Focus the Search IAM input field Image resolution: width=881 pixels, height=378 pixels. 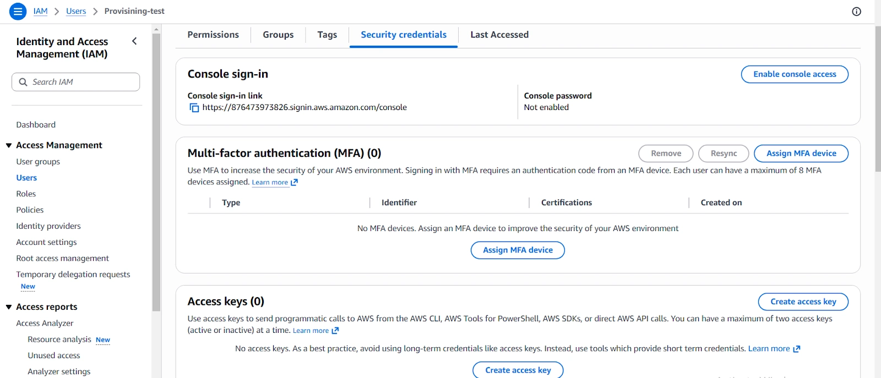tap(75, 82)
